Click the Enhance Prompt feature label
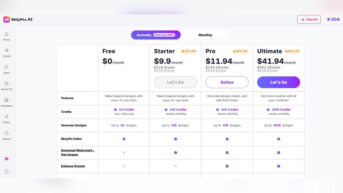This screenshot has height=193, width=343. coord(73,166)
